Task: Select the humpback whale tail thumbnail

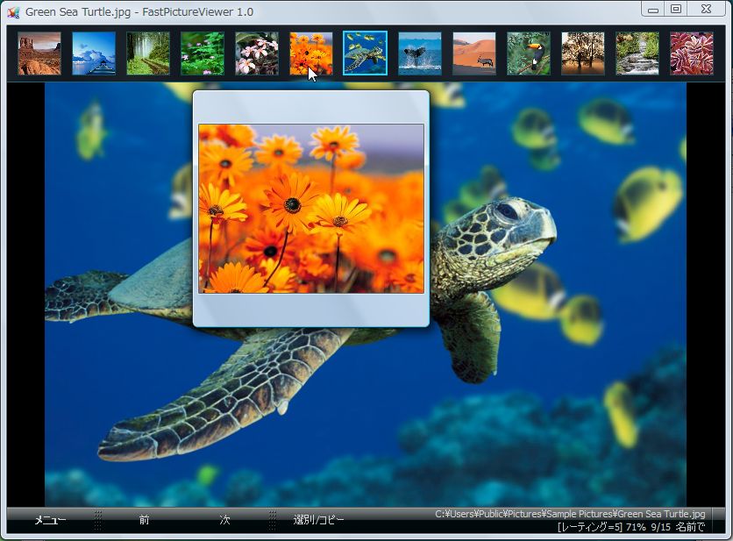Action: click(x=420, y=53)
